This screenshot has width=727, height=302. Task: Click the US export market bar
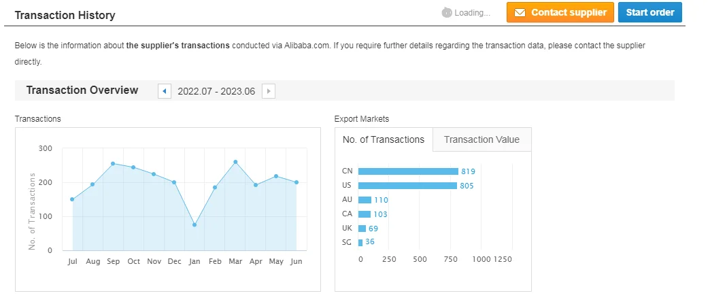[x=407, y=186]
